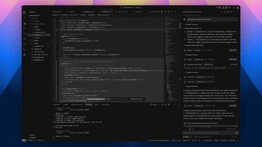Open chat history clock icon

pyautogui.click(x=225, y=12)
